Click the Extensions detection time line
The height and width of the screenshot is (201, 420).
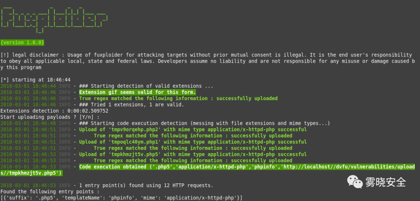tap(54, 111)
